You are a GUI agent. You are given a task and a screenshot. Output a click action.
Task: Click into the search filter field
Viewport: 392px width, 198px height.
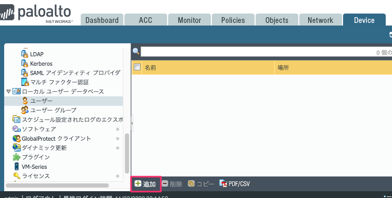point(266,52)
